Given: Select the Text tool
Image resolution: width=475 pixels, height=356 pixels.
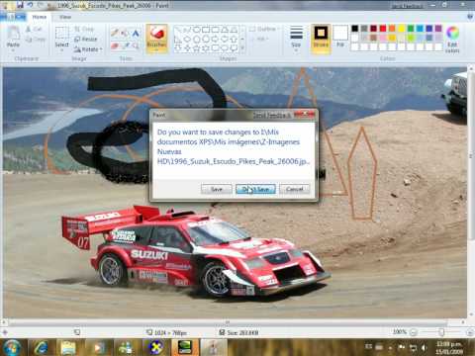Looking at the screenshot, I should point(136,33).
